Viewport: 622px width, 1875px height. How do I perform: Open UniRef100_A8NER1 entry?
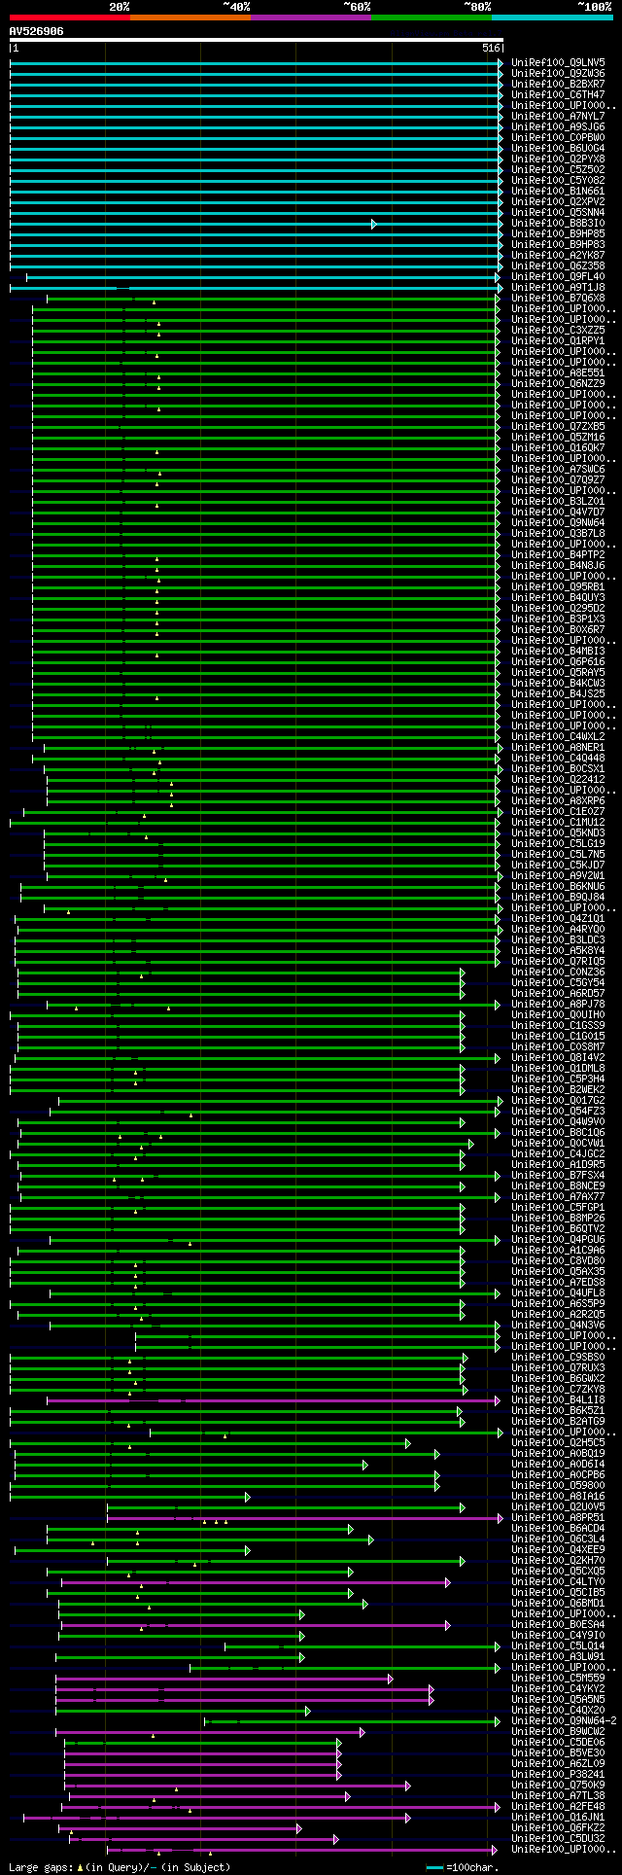point(557,747)
